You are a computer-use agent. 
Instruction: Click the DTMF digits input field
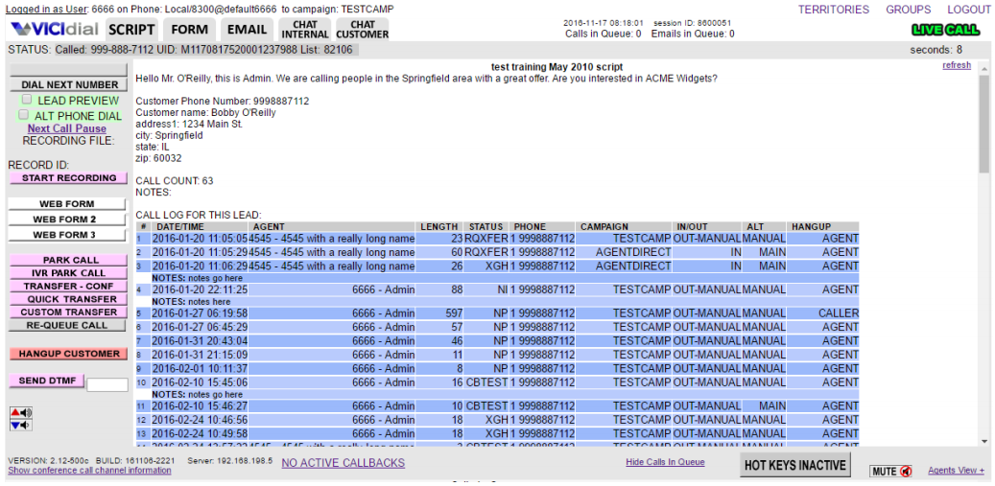[107, 385]
